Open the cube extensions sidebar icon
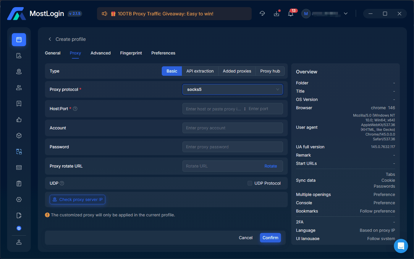The image size is (414, 259). (19, 136)
